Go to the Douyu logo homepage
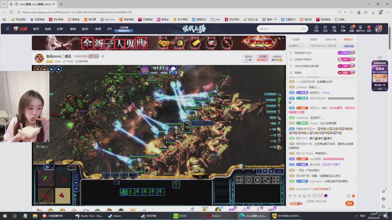Image resolution: width=392 pixels, height=220 pixels. click(20, 29)
